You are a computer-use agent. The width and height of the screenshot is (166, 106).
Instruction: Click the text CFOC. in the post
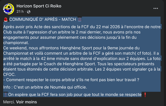coord(9,75)
